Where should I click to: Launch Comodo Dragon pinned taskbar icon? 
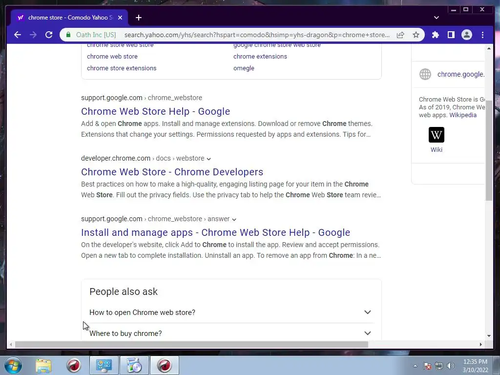[74, 365]
